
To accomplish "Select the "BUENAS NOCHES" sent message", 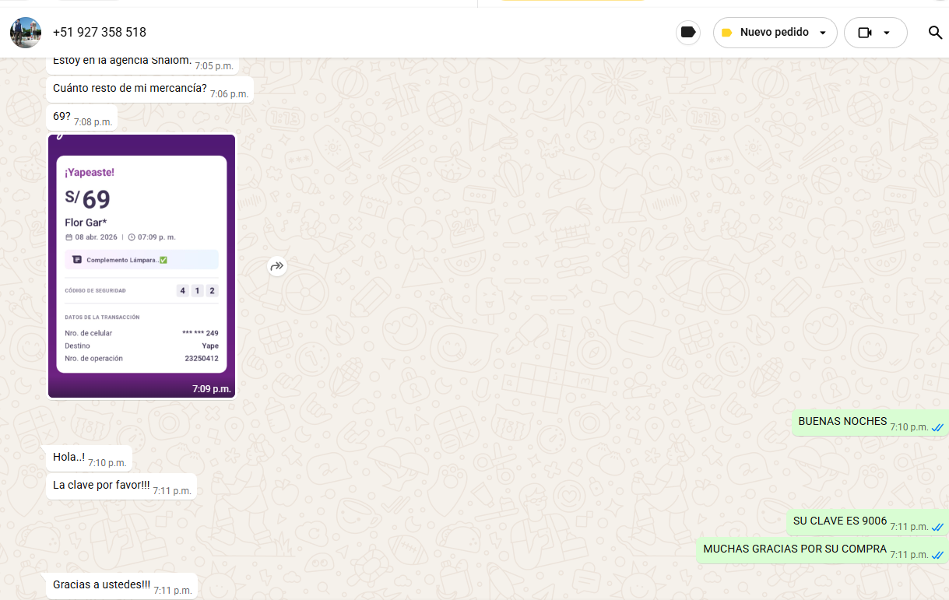I will pos(842,422).
